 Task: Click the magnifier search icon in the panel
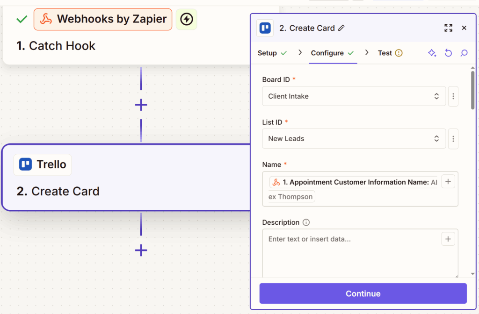tap(464, 53)
